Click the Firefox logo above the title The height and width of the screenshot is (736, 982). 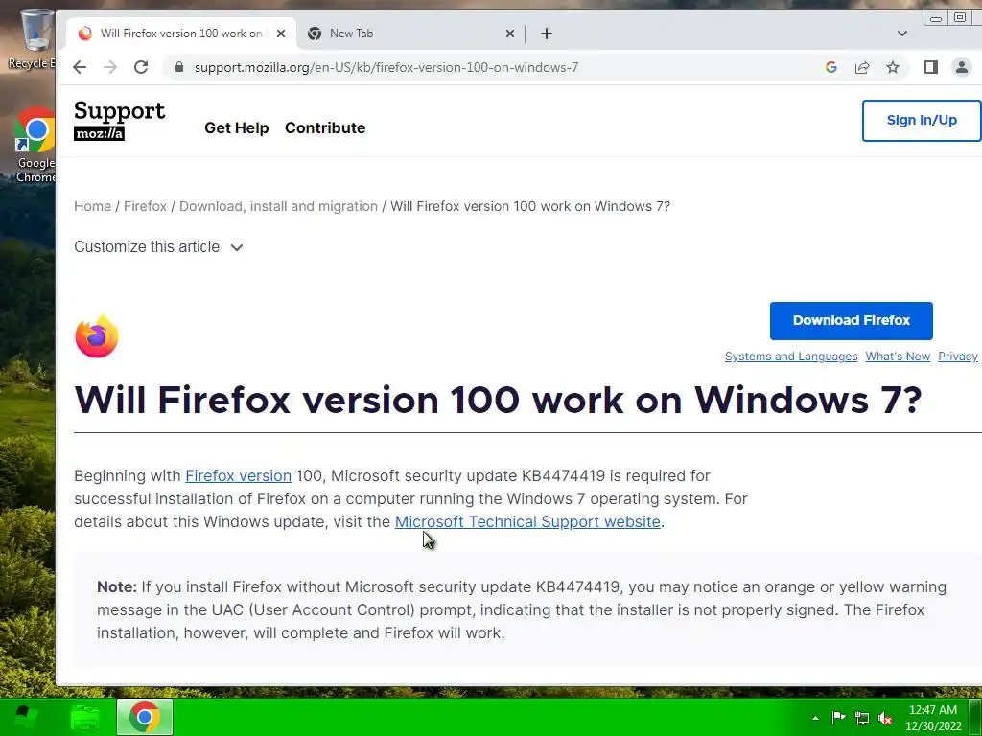coord(97,336)
